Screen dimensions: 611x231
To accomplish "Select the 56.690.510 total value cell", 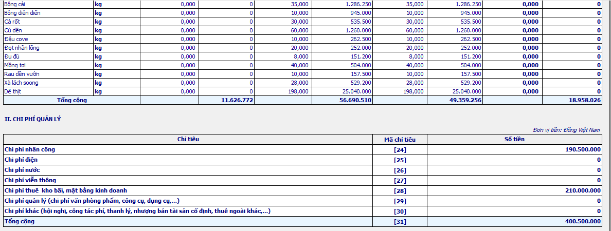I will point(342,100).
